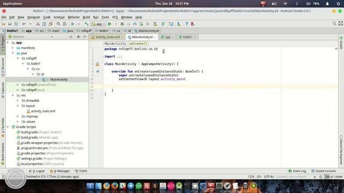Open Telegram from the dock
Image resolution: width=344 pixels, height=193 pixels.
click(x=131, y=186)
